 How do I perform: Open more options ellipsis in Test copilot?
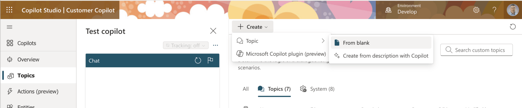[x=216, y=45]
